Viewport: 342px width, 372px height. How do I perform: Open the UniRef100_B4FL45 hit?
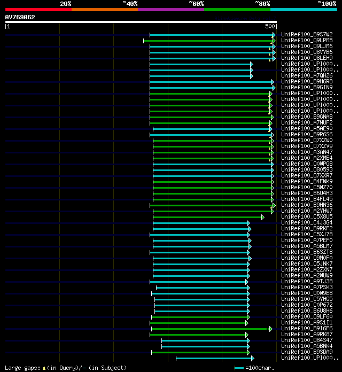pyautogui.click(x=307, y=199)
